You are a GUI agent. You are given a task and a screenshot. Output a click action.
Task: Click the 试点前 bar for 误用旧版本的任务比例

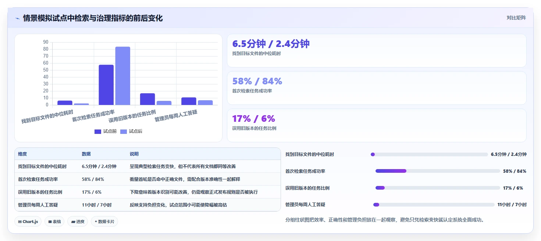(147, 99)
